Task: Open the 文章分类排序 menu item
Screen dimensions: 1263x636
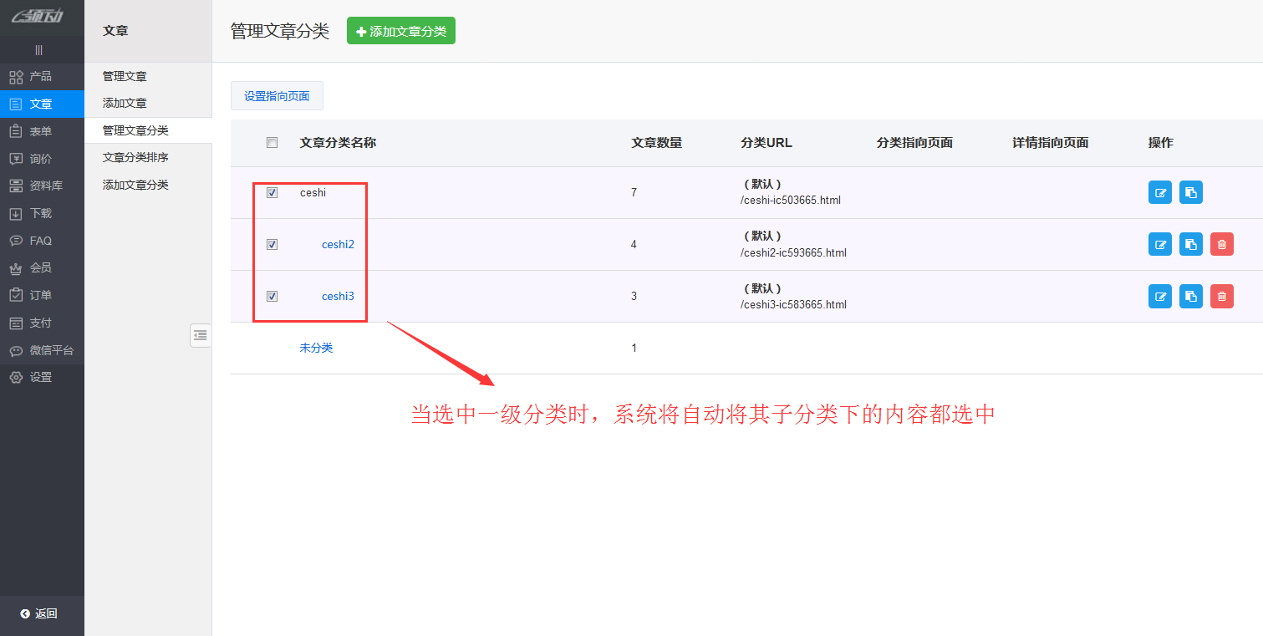Action: tap(135, 158)
